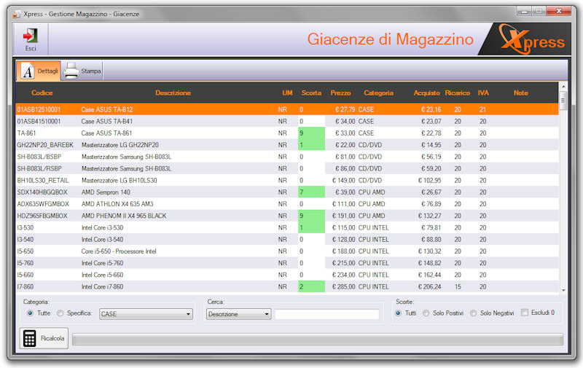Click description Masterizzatore LG BH10LS30

click(x=119, y=180)
